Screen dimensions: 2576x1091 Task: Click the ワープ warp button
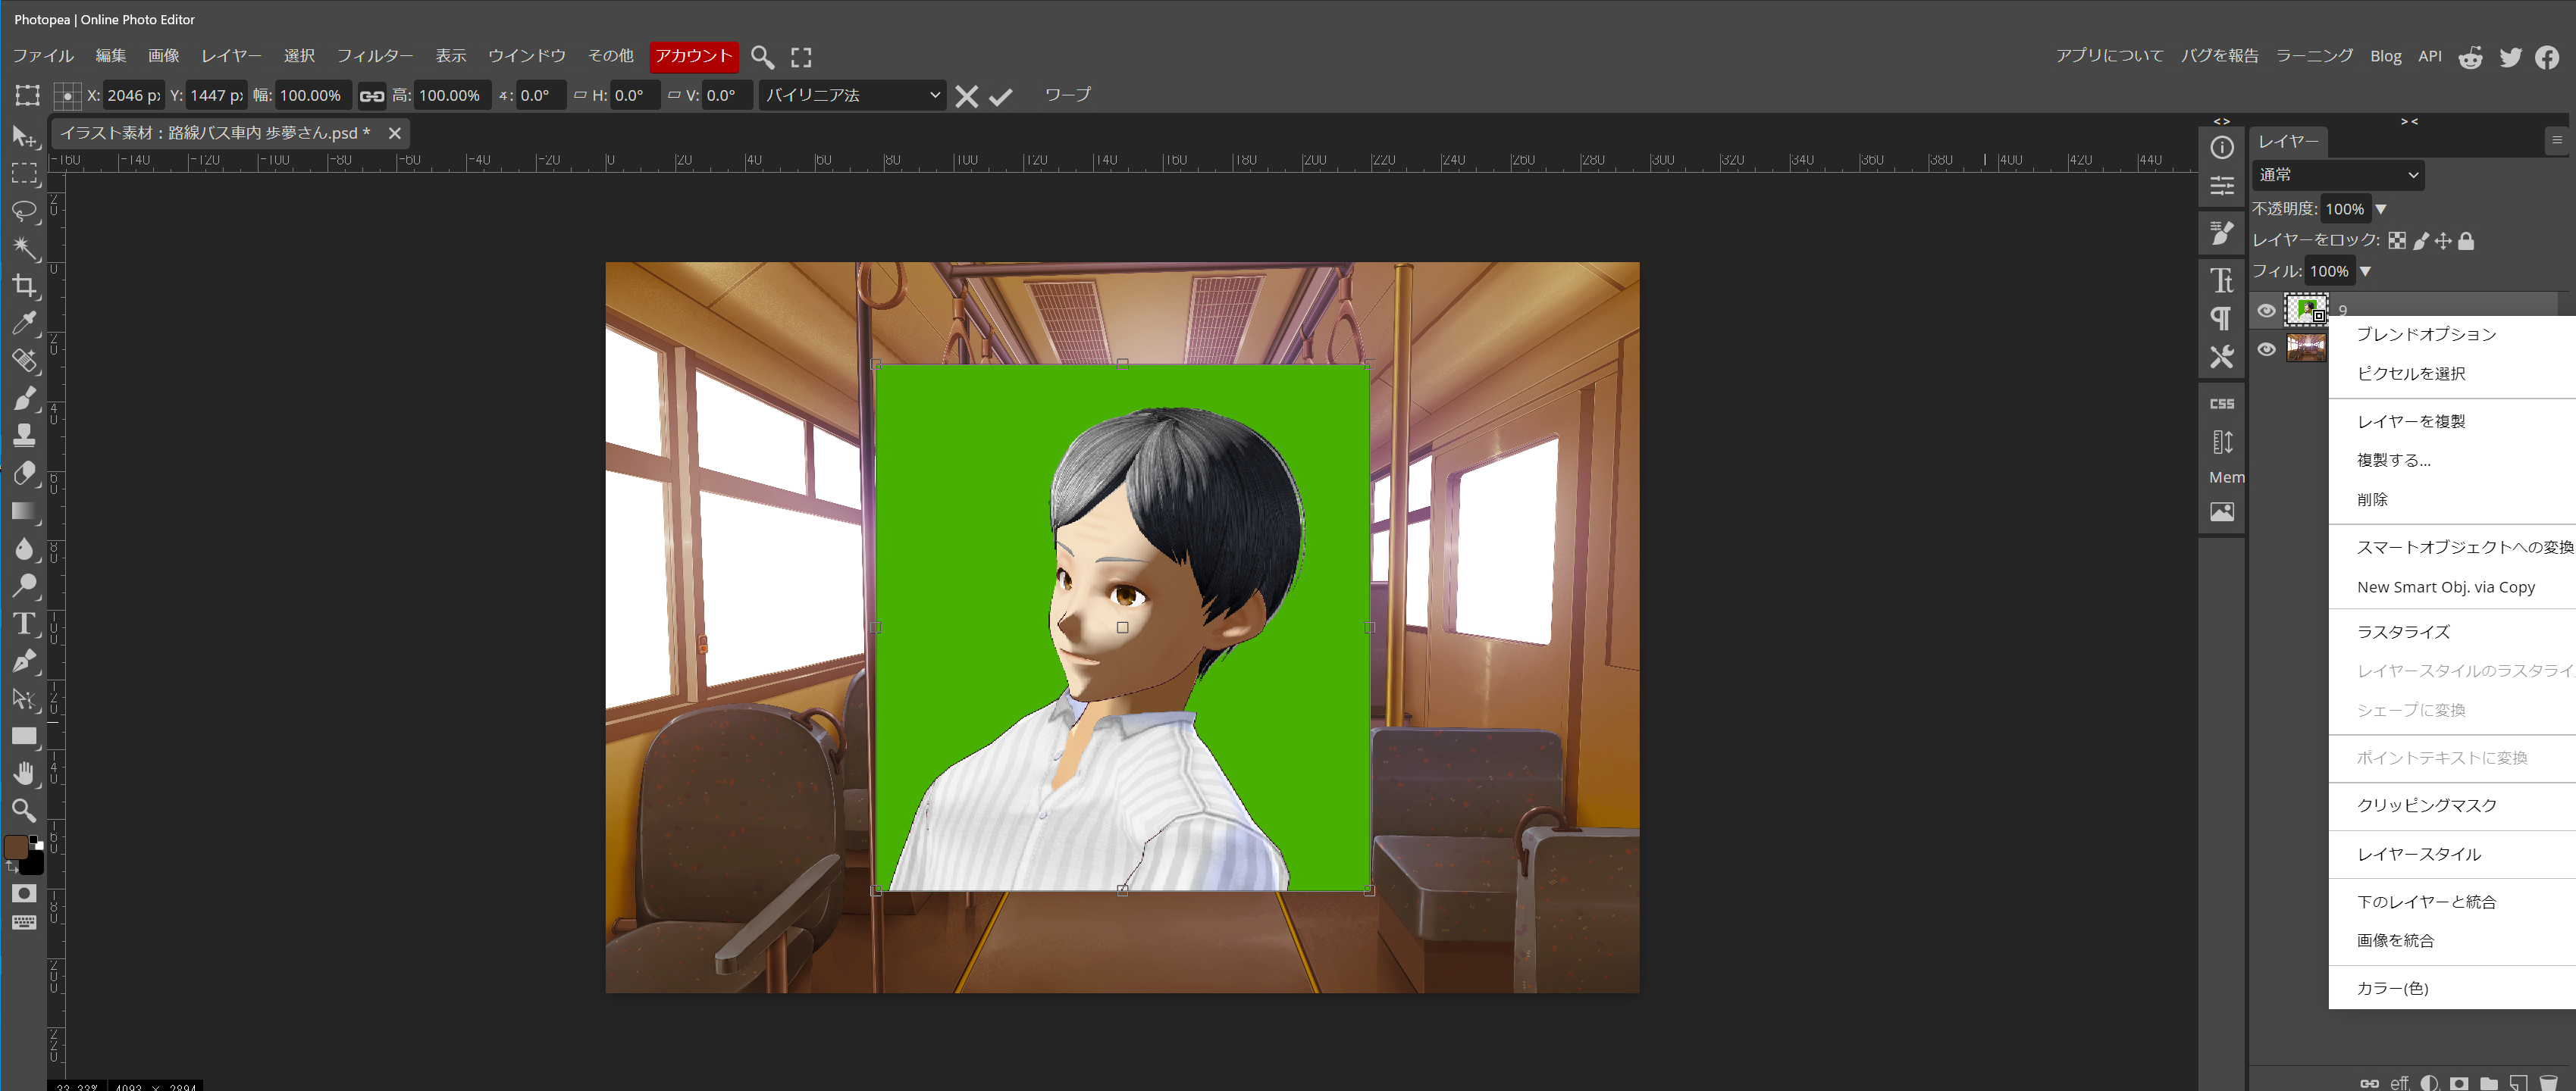[x=1067, y=95]
